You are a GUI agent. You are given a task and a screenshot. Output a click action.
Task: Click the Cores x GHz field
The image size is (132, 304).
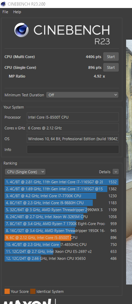[73, 128]
